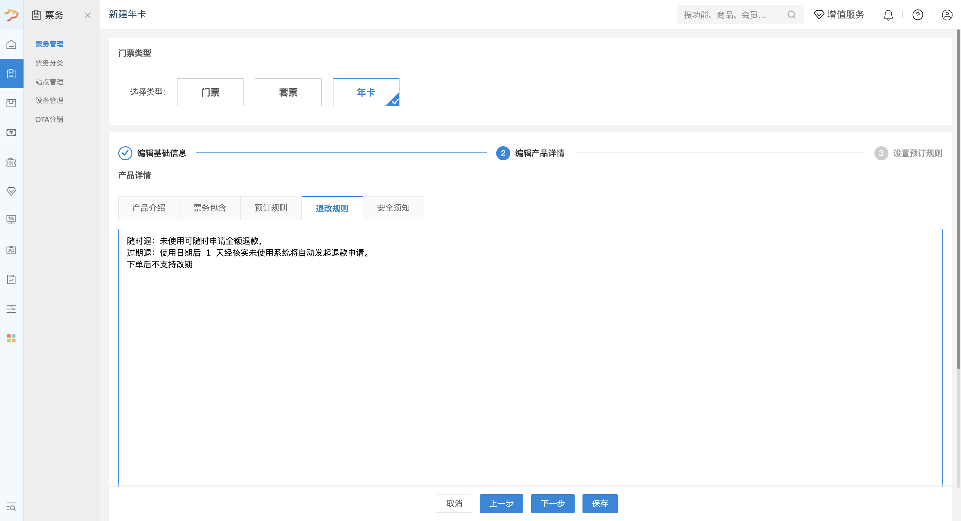This screenshot has width=961, height=521.
Task: Open 增值服务 value-added services
Action: point(839,15)
